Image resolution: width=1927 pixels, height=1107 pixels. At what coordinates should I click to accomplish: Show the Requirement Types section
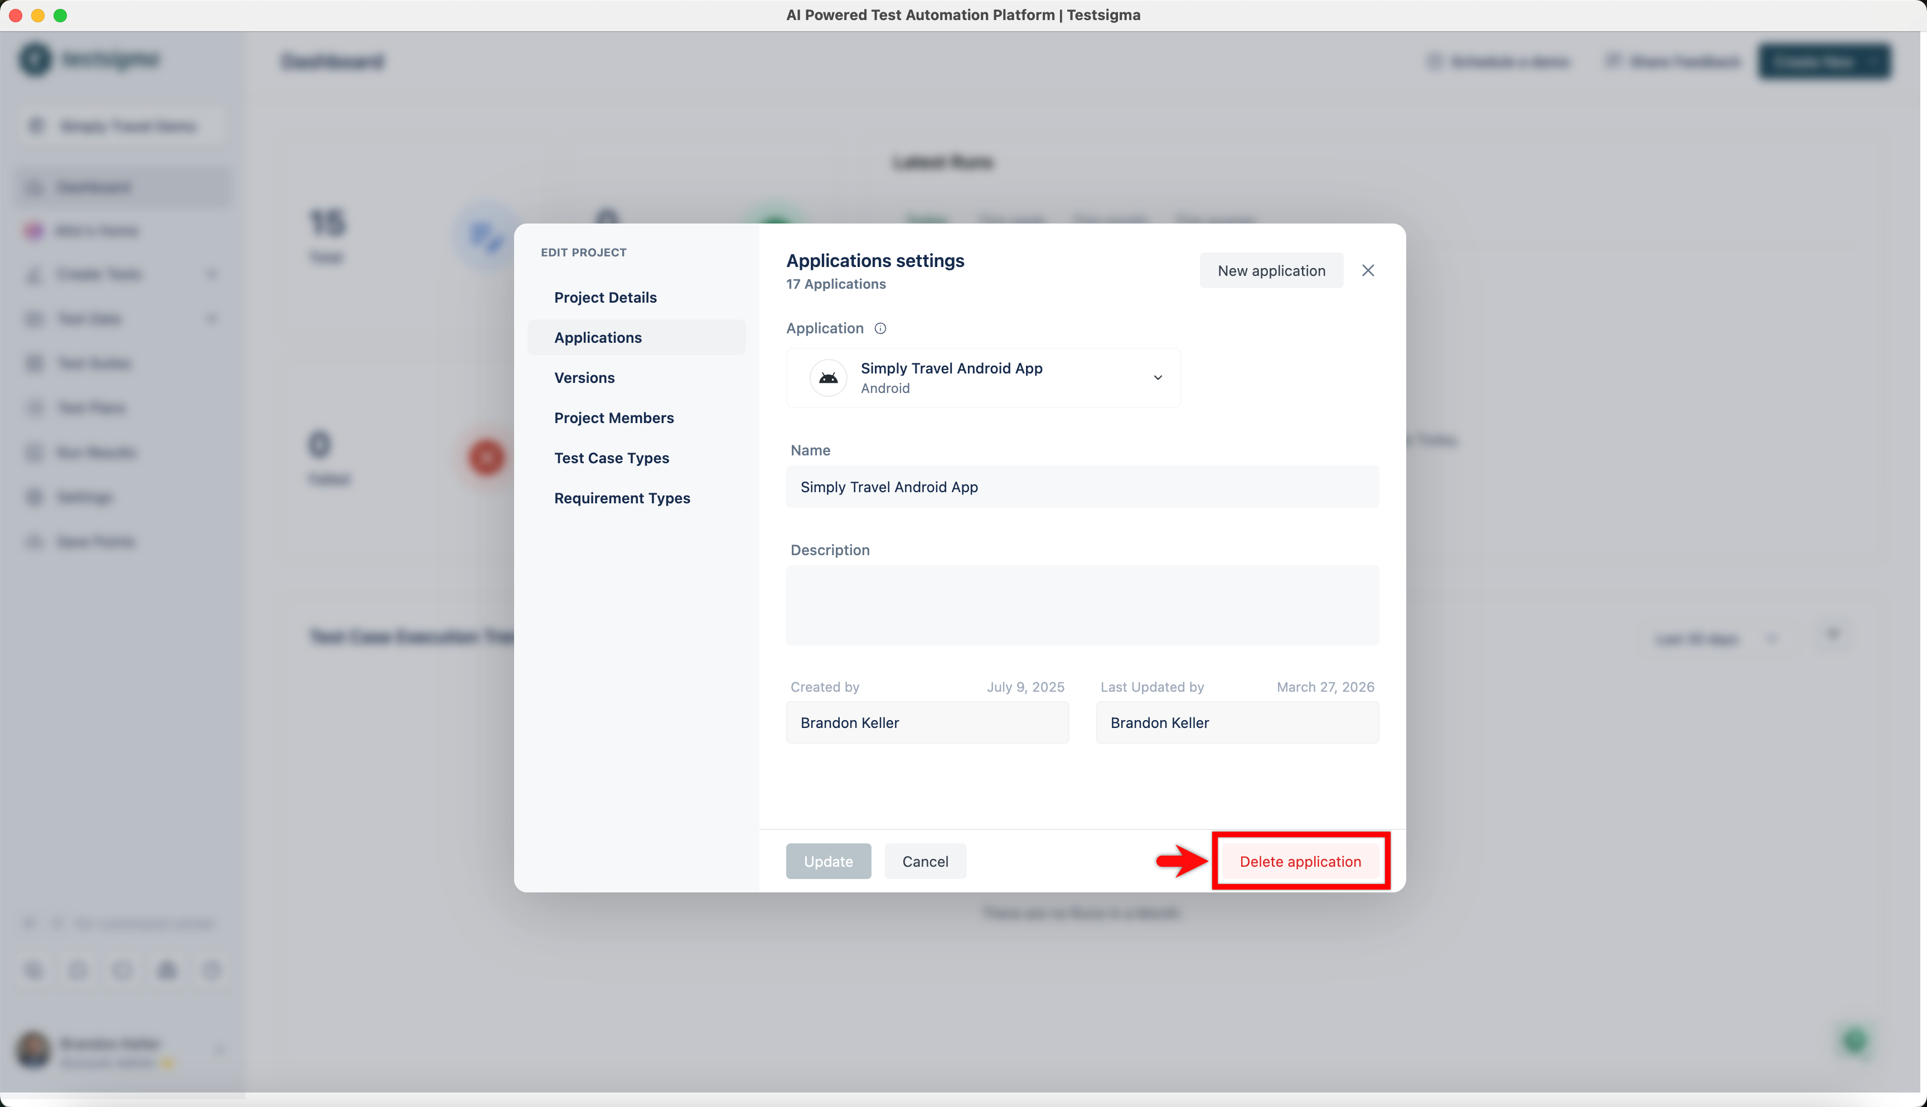point(622,499)
